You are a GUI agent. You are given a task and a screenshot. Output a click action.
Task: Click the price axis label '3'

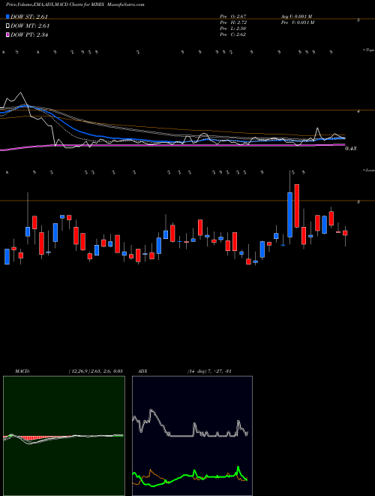(358, 201)
